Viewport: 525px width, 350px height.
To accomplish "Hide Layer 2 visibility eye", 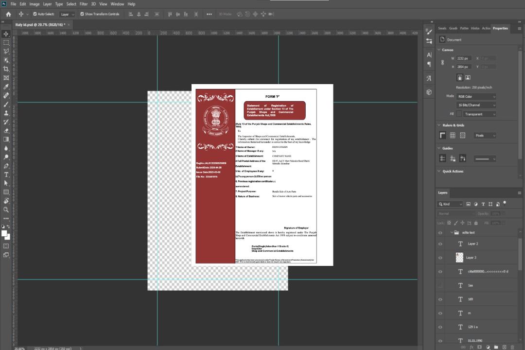I will point(440,244).
